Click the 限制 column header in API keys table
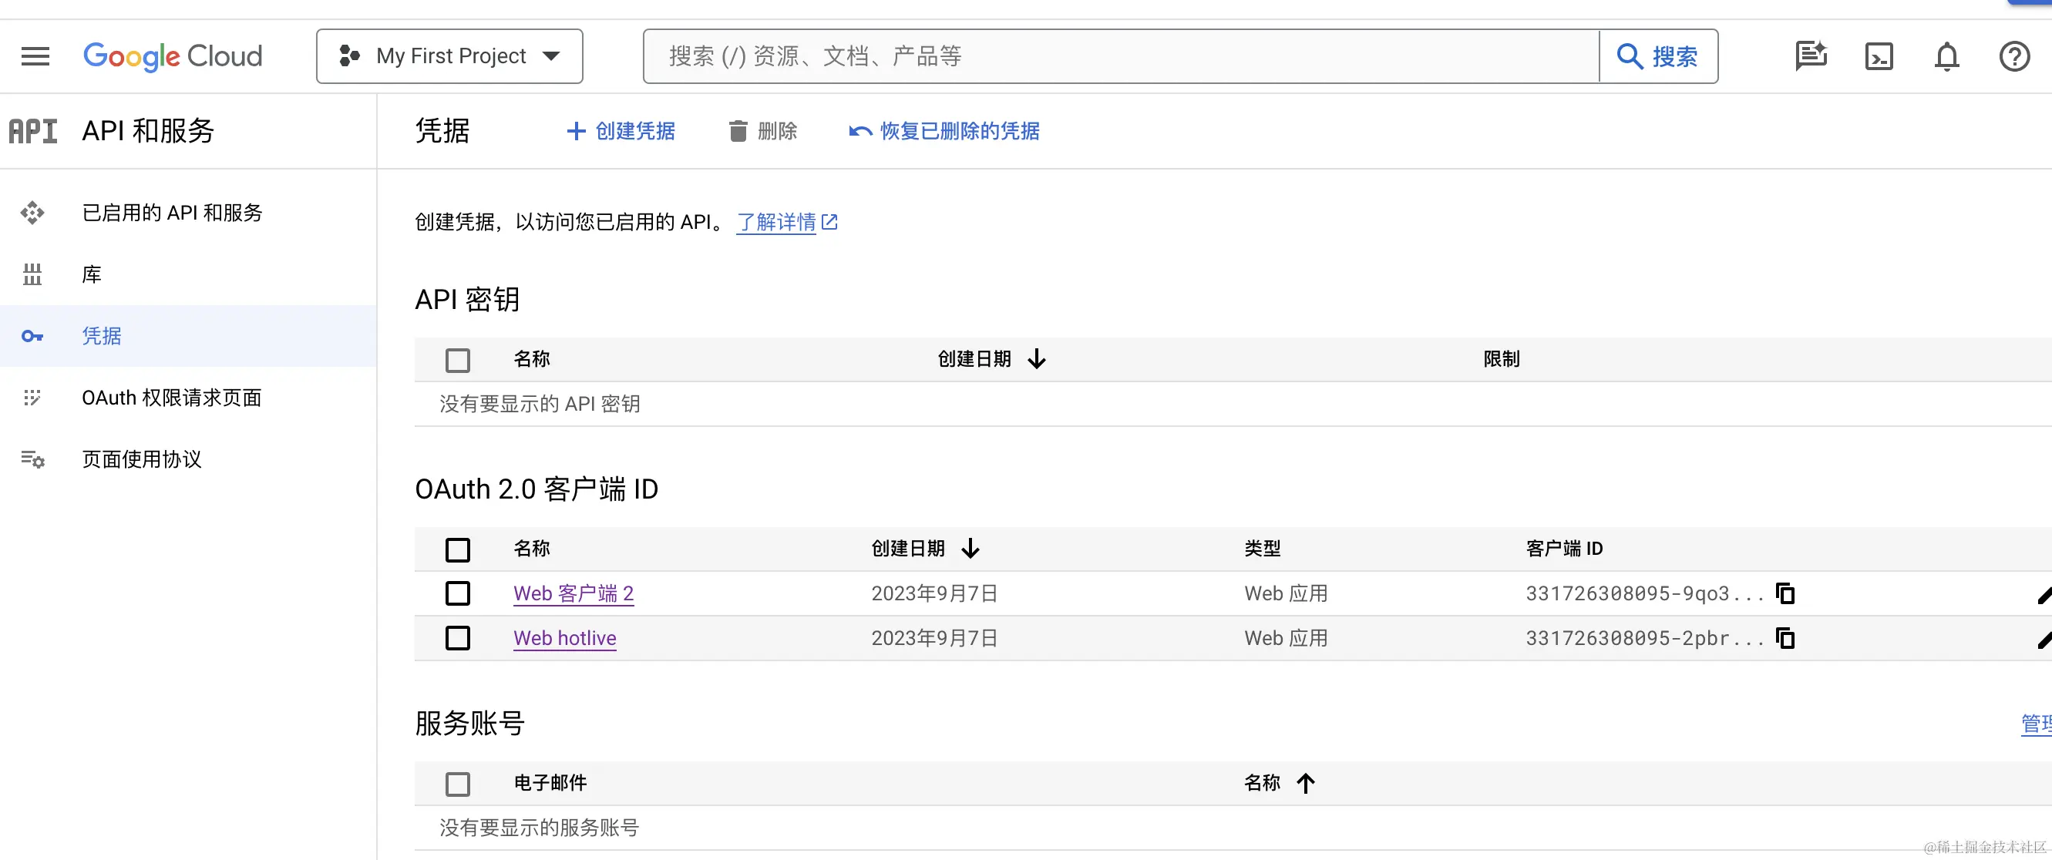The width and height of the screenshot is (2052, 860). (x=1501, y=359)
